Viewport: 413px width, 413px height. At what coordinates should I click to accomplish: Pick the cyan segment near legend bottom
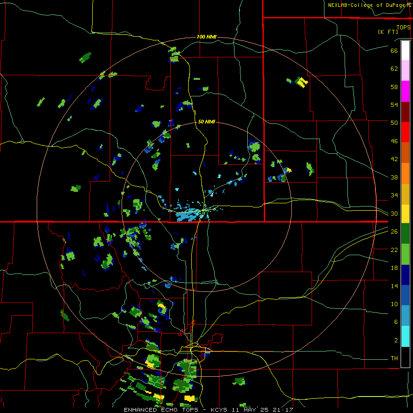(405, 336)
